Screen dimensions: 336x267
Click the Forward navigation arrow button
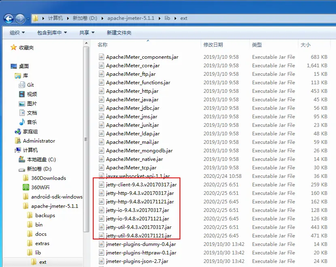(20, 19)
